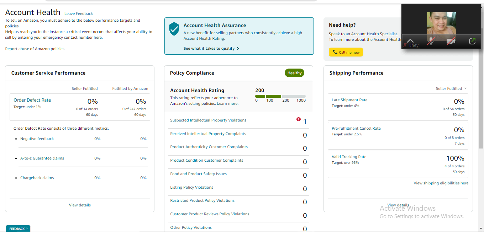
Task: Click View details under Customer Service Performance
Action: click(x=80, y=205)
